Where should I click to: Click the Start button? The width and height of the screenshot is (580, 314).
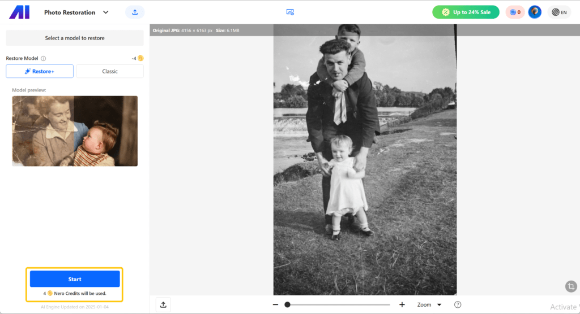click(75, 279)
